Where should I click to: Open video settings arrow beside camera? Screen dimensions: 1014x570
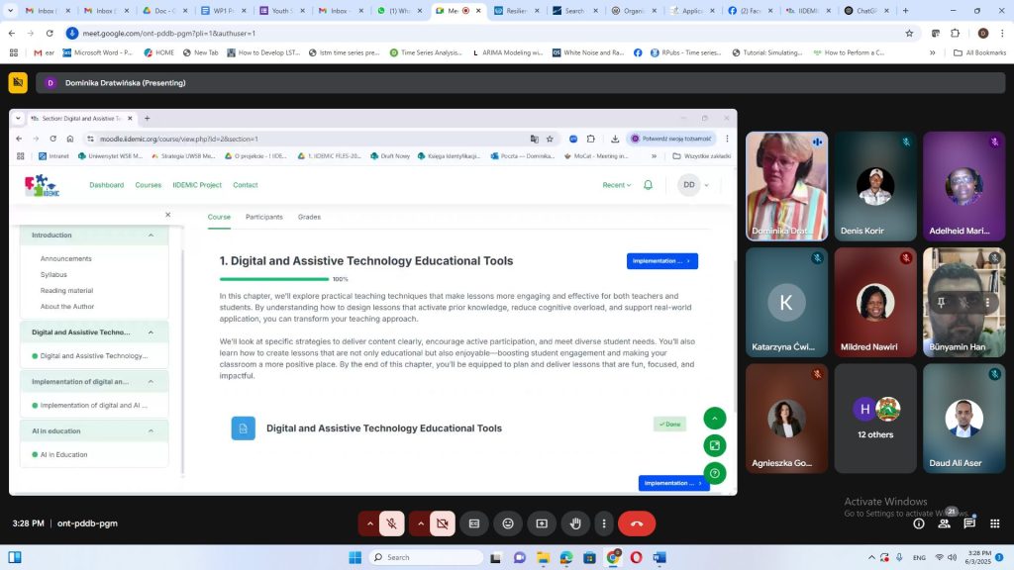click(420, 523)
